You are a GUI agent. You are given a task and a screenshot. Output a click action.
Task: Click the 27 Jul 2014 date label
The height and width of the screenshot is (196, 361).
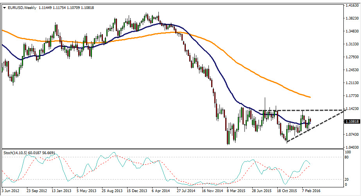tap(186, 192)
